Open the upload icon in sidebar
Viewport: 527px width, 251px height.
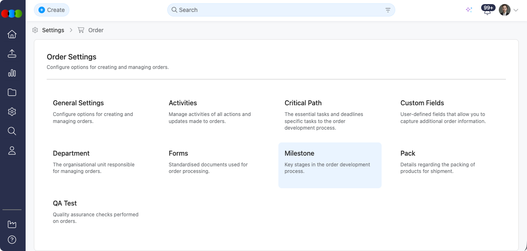click(x=12, y=54)
